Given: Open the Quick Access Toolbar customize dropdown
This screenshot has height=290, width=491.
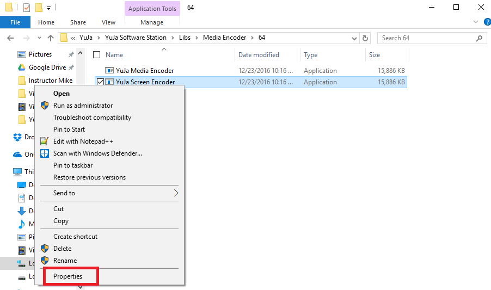Looking at the screenshot, I should coord(48,8).
